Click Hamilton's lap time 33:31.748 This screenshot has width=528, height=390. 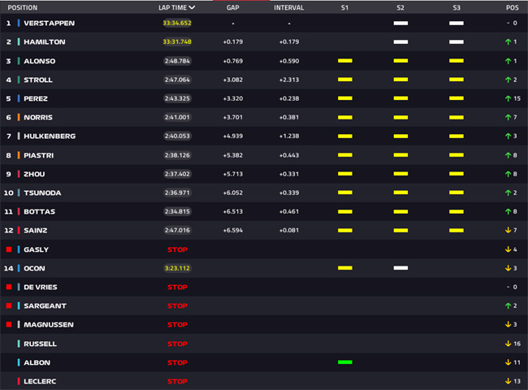coord(177,41)
